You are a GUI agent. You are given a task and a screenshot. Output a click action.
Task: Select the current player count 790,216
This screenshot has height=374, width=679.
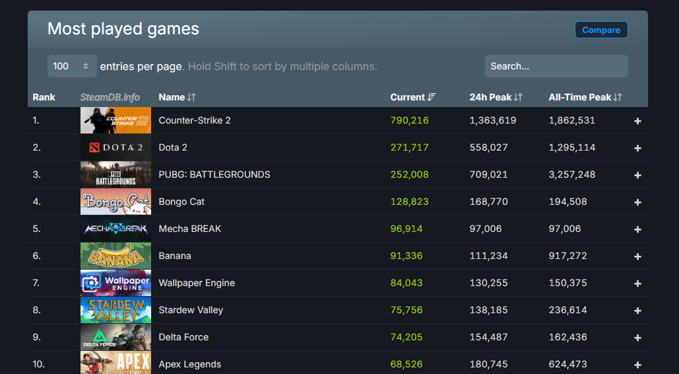(409, 120)
